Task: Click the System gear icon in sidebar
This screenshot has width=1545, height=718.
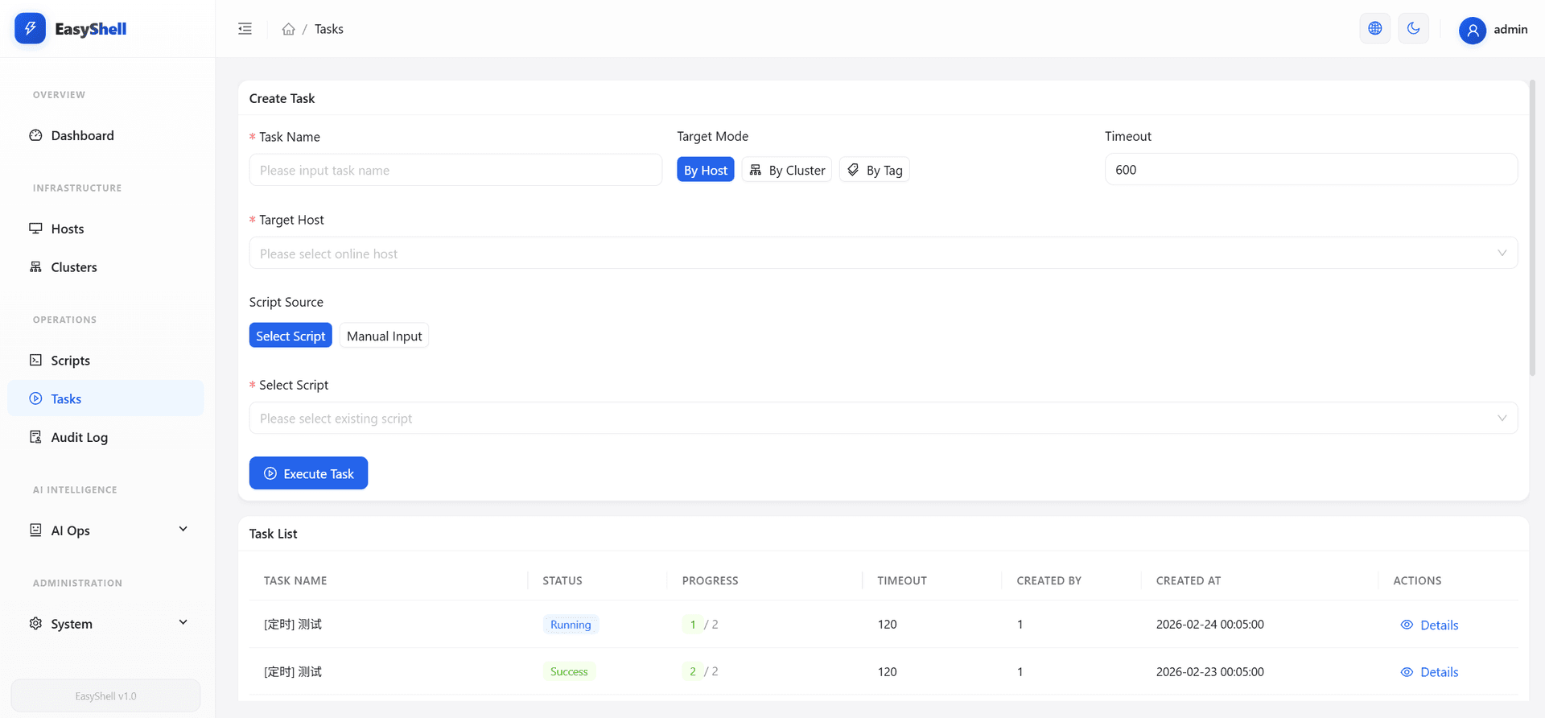Action: click(35, 623)
